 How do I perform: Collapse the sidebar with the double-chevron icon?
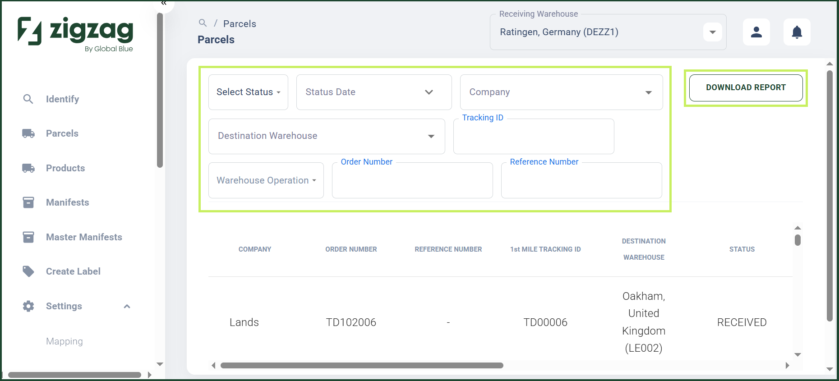point(164,3)
